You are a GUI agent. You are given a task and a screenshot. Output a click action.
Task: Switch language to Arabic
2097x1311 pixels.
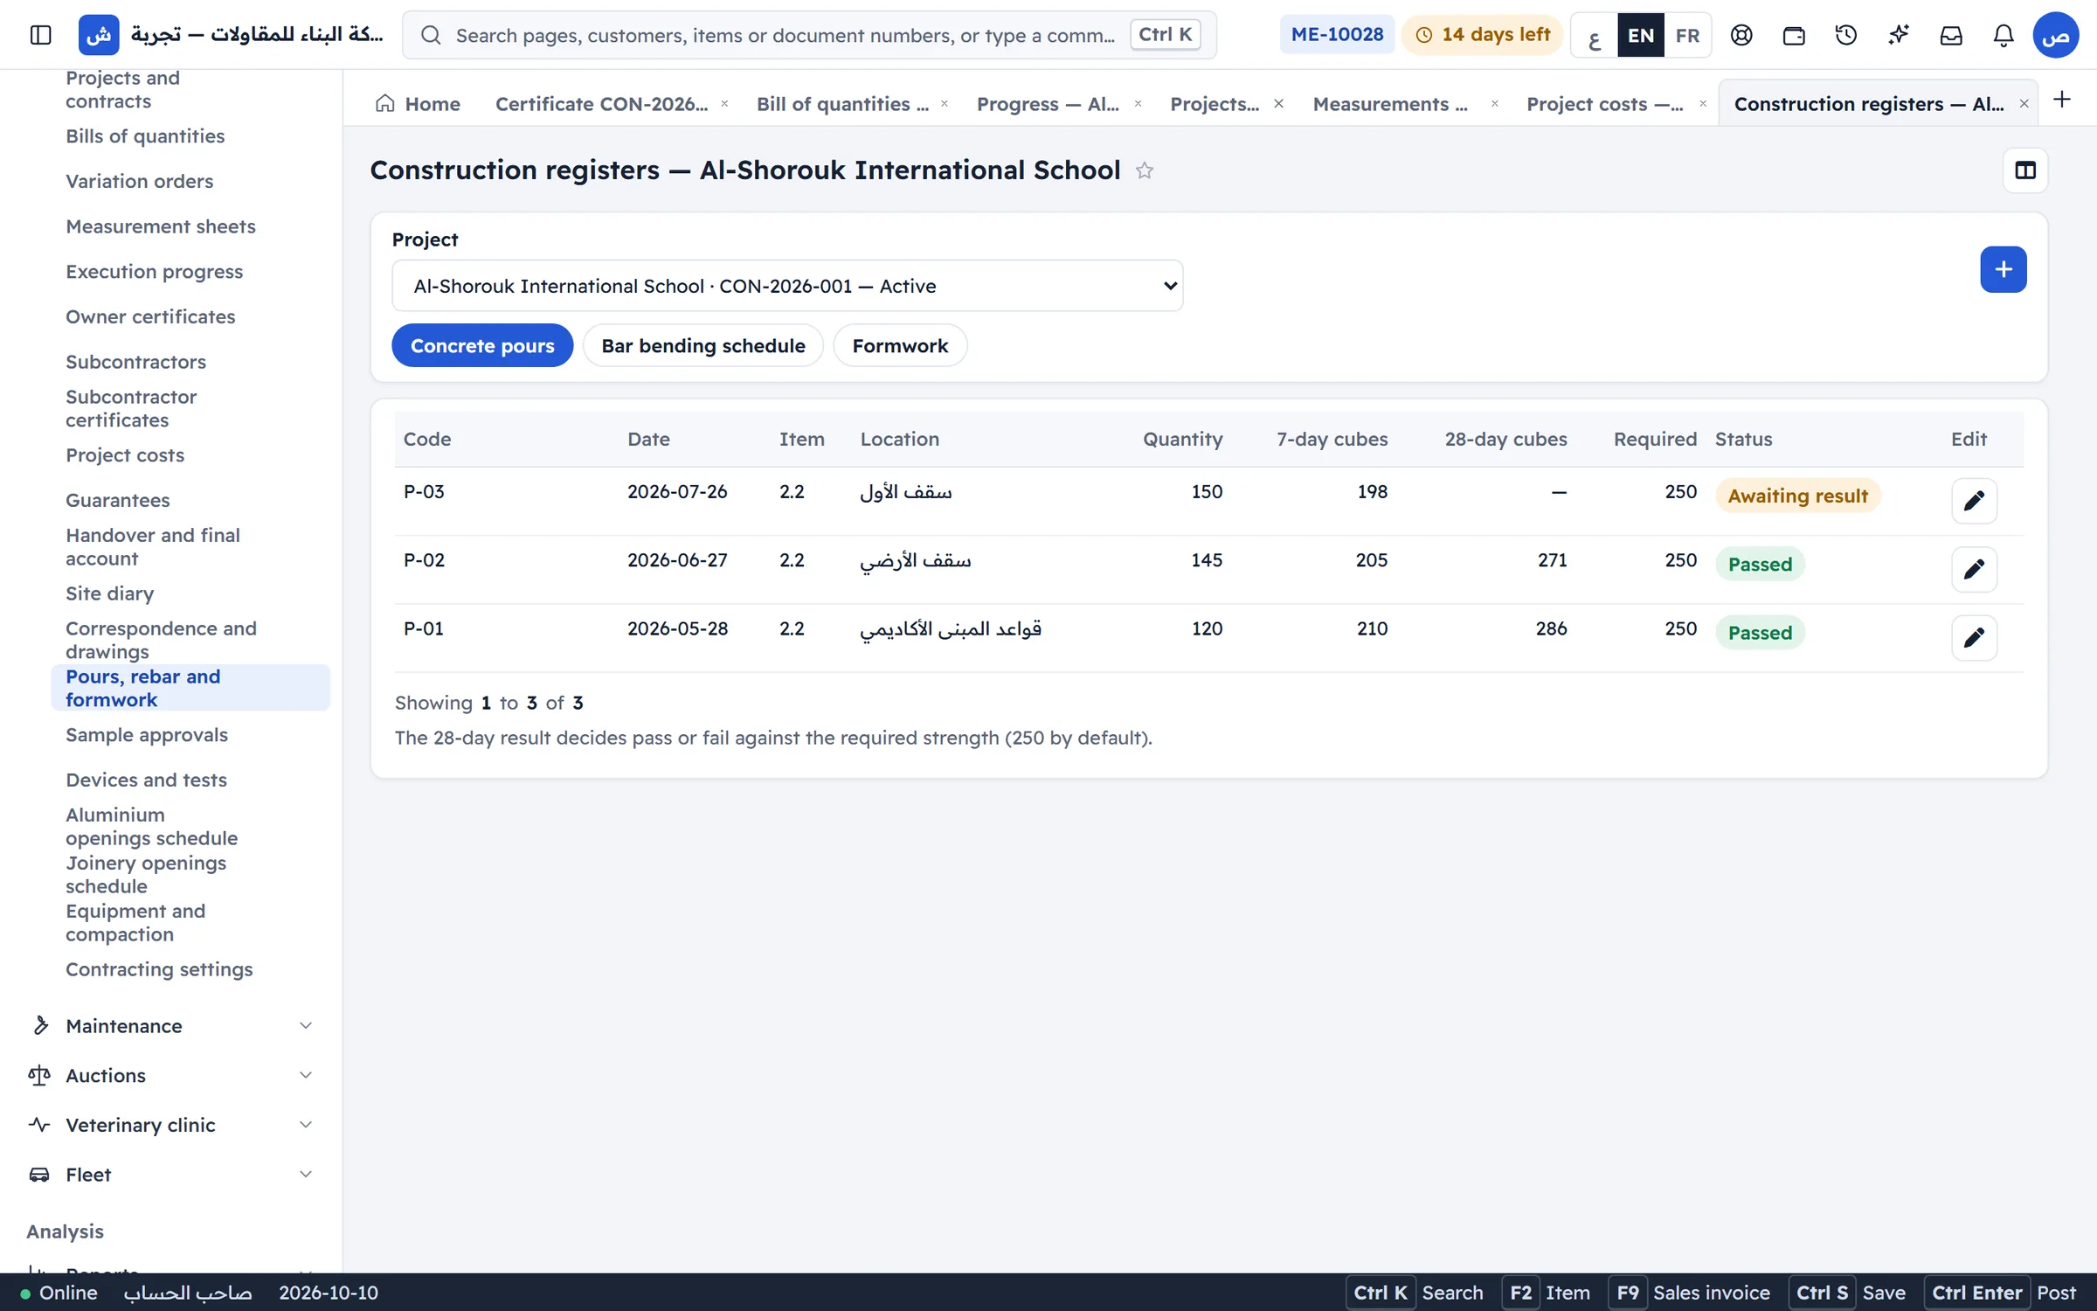pos(1595,35)
